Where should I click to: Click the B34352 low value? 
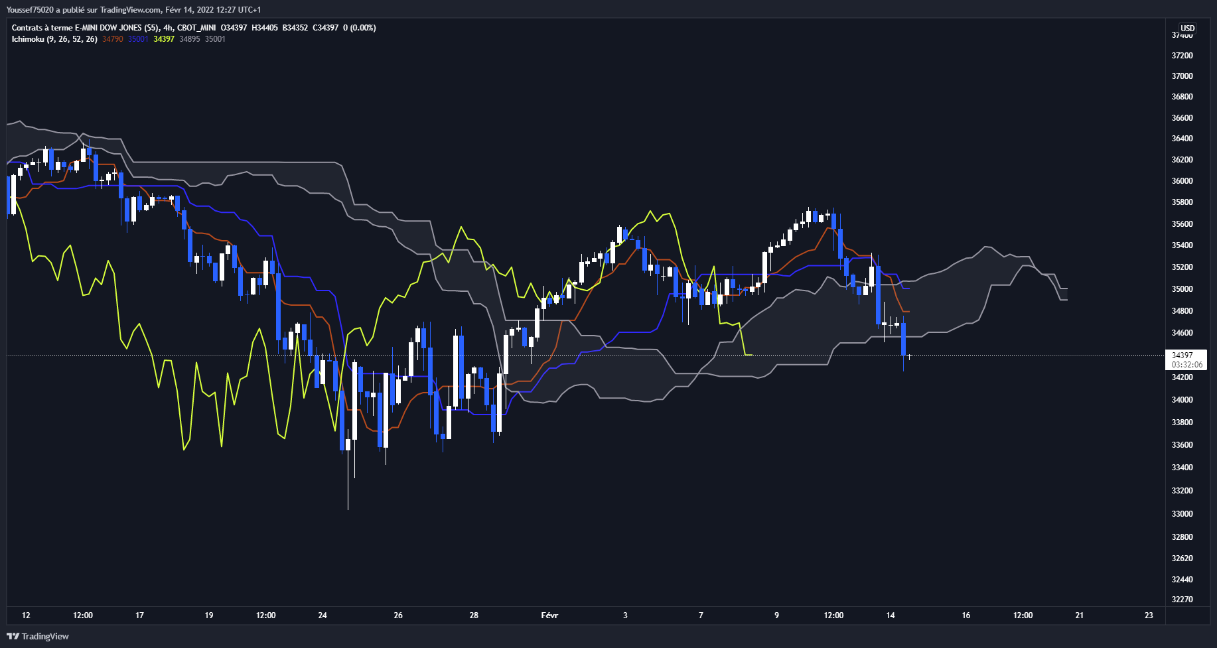tap(295, 28)
